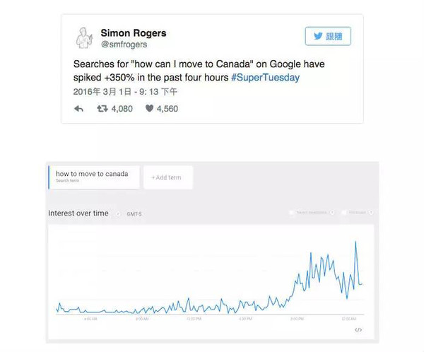The height and width of the screenshot is (352, 424).
Task: Open the @smfrogers handle link
Action: point(124,45)
